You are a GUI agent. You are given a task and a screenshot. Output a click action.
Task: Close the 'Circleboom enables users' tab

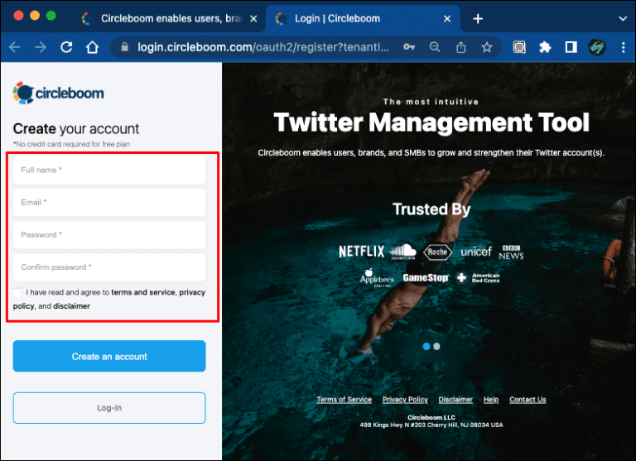253,19
